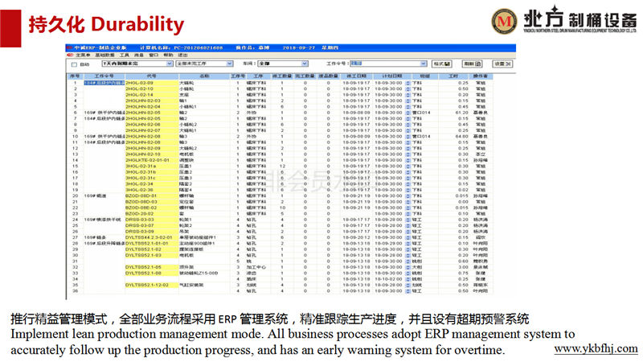643x362 pixels.
Task: Click the blue icon in row 36's 划线 cell
Action: (408, 285)
